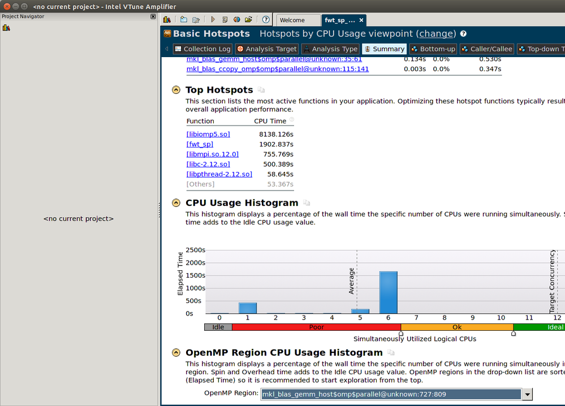Click the '58.645s' CPU time value
Image resolution: width=565 pixels, height=406 pixels.
point(281,174)
